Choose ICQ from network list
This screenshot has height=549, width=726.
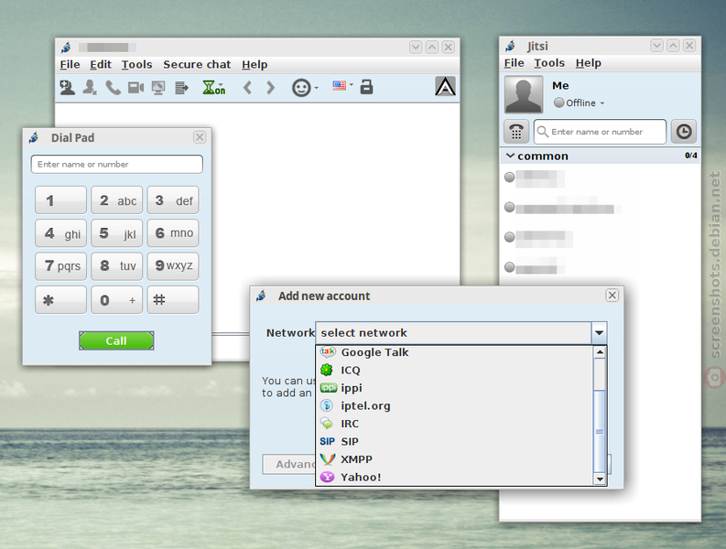454,370
